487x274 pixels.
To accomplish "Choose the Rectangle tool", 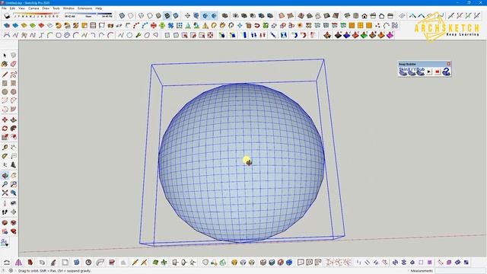I will pos(5,83).
